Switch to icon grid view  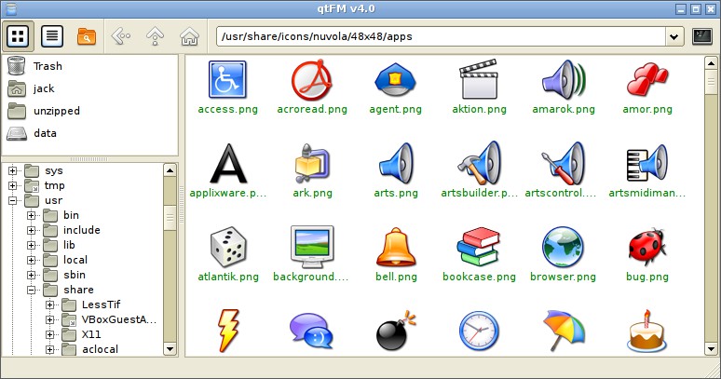click(18, 35)
